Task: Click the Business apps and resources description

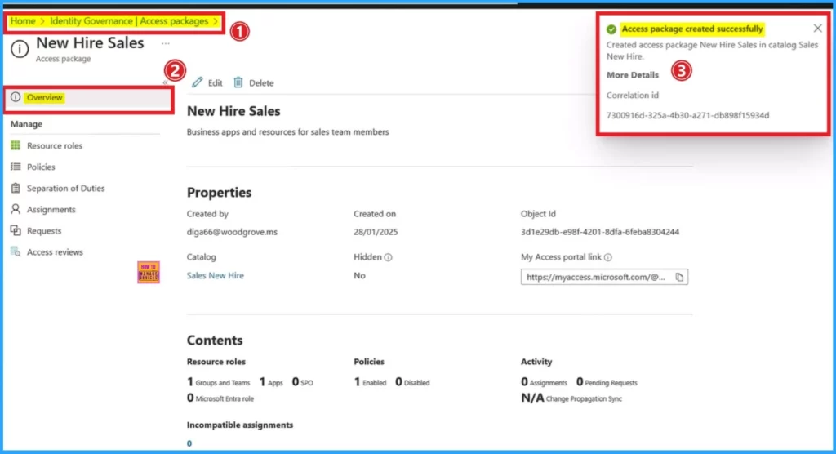Action: pyautogui.click(x=288, y=131)
